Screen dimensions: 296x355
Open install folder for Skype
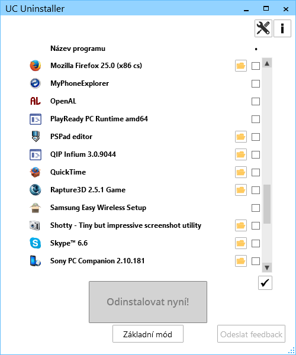241,243
